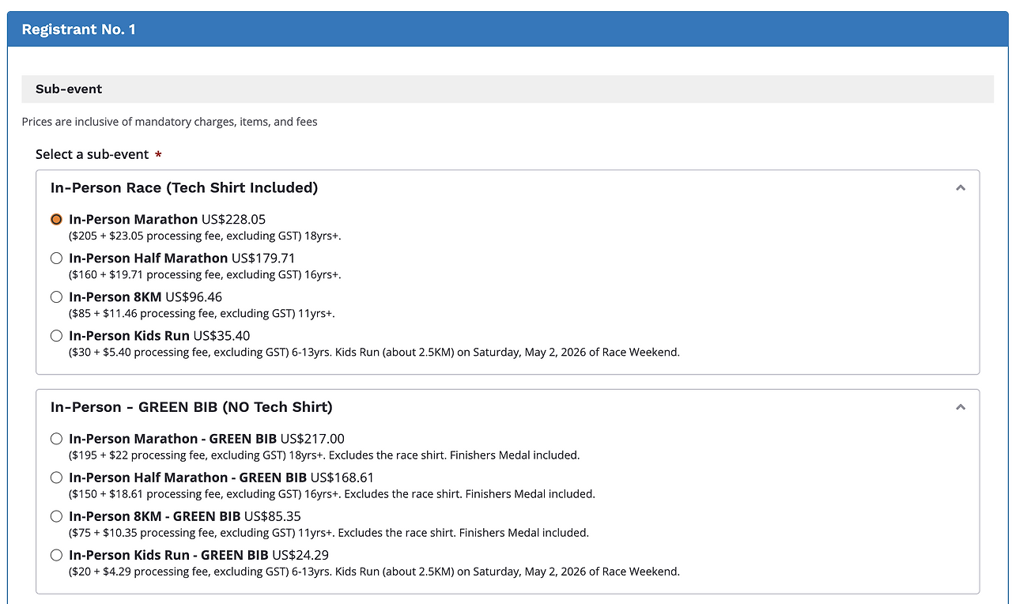Click the 'Sub-event' section heading
Image resolution: width=1012 pixels, height=604 pixels.
[x=69, y=89]
